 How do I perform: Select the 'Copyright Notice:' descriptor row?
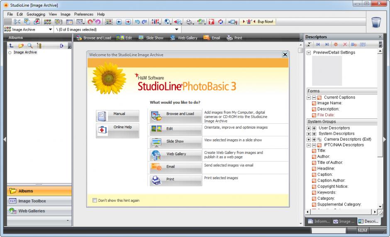pos(330,187)
